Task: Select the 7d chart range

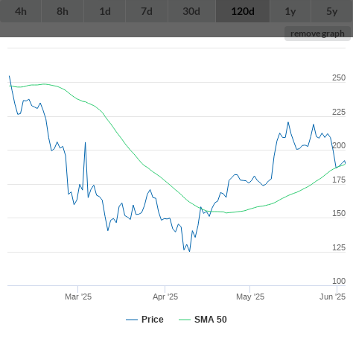Action: tap(147, 11)
